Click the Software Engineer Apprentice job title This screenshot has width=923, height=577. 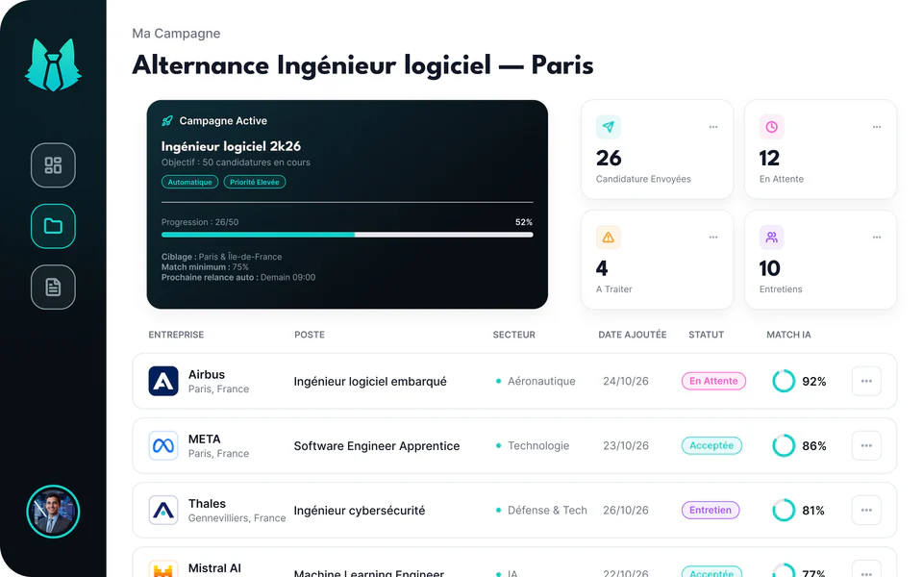click(377, 445)
